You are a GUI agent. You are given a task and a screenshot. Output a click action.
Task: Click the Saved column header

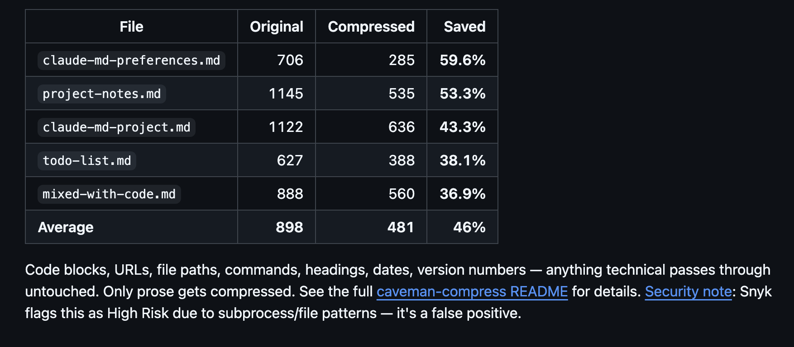click(x=464, y=27)
